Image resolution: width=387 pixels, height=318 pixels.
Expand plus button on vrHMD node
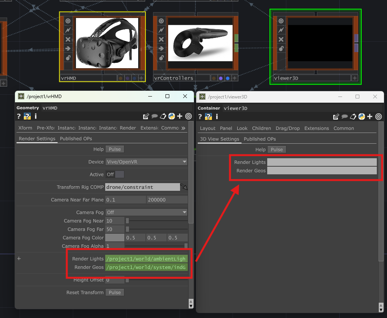pyautogui.click(x=141, y=78)
